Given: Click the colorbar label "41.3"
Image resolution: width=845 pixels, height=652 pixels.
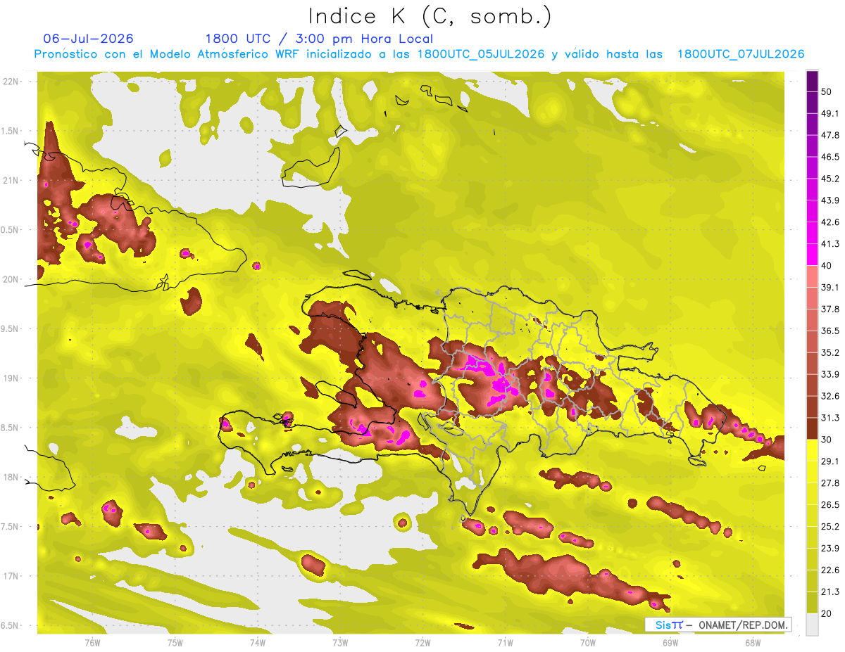Looking at the screenshot, I should tap(830, 244).
